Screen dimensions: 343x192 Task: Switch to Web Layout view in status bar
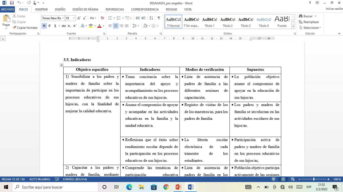click(293, 179)
